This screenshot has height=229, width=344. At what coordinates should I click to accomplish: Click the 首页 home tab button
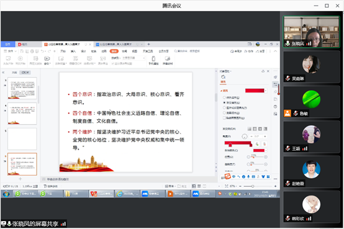pos(7,44)
